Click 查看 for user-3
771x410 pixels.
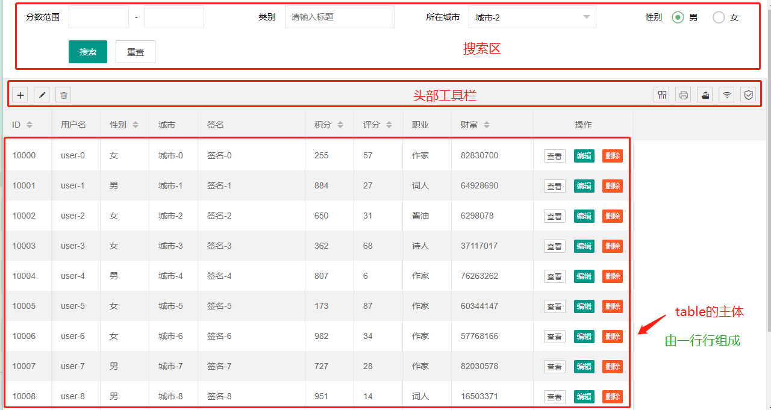(555, 246)
